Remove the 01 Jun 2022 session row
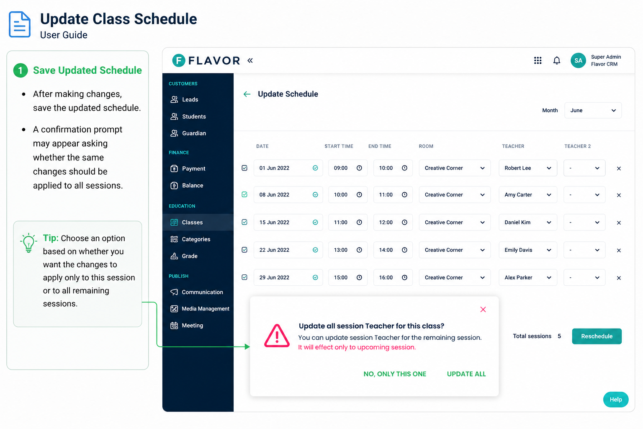 pyautogui.click(x=619, y=168)
